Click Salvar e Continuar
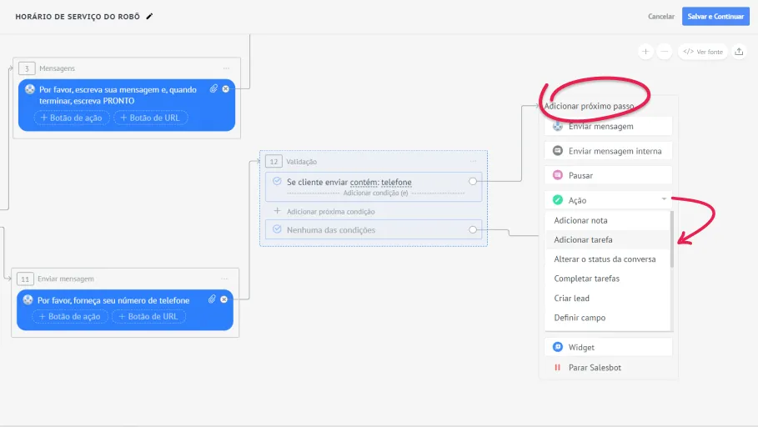Image resolution: width=758 pixels, height=427 pixels. tap(715, 17)
